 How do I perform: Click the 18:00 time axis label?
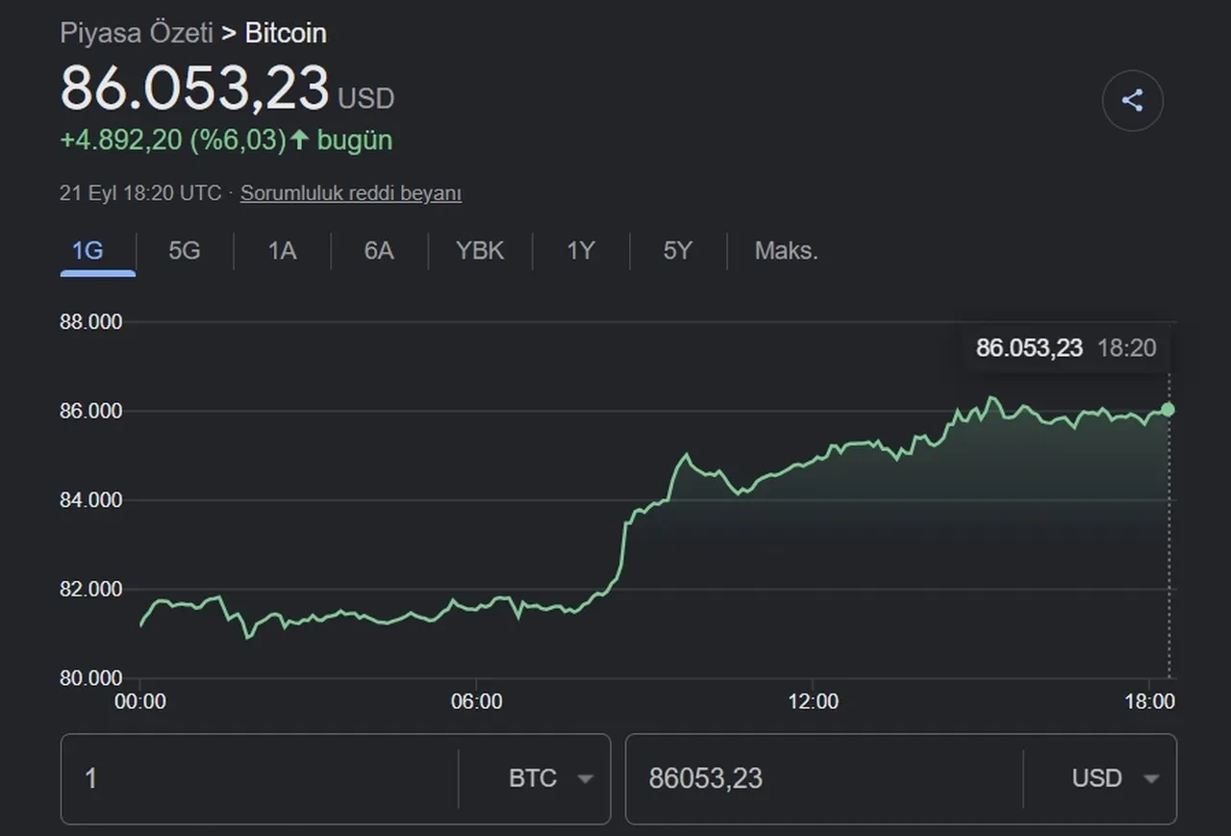coord(1149,702)
